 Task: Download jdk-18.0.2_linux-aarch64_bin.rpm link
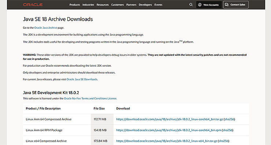coord(169,130)
